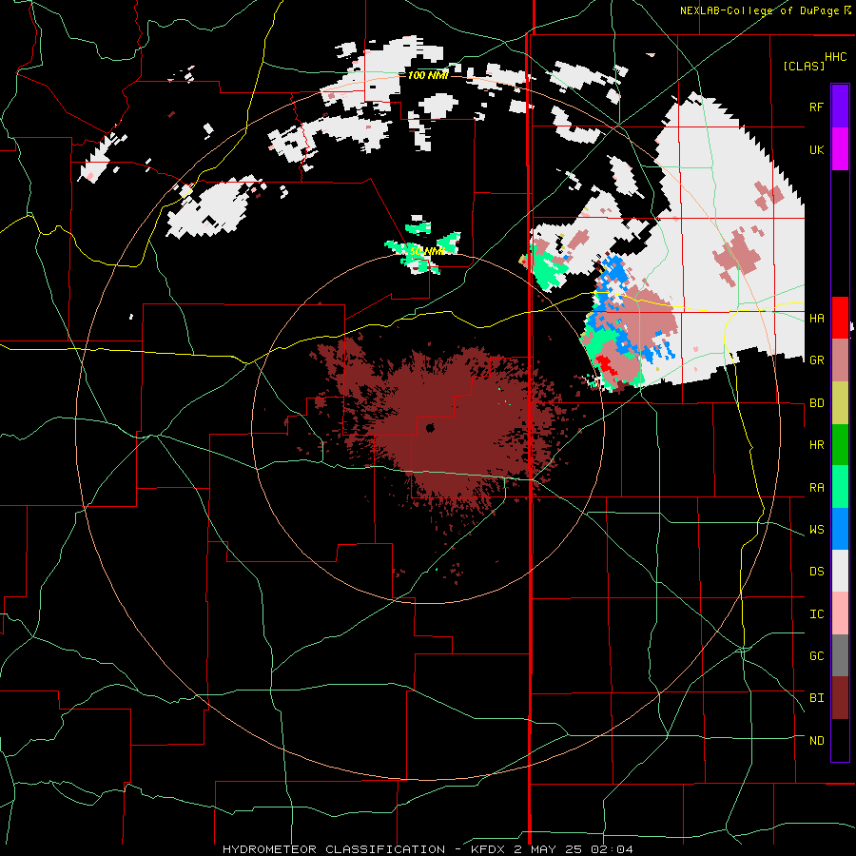Click the KFDX station identifier
Viewport: 856px width, 856px height.
(490, 849)
